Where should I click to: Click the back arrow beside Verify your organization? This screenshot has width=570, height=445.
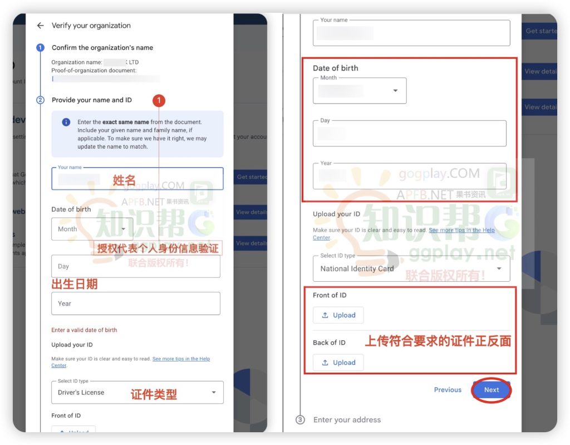point(40,26)
